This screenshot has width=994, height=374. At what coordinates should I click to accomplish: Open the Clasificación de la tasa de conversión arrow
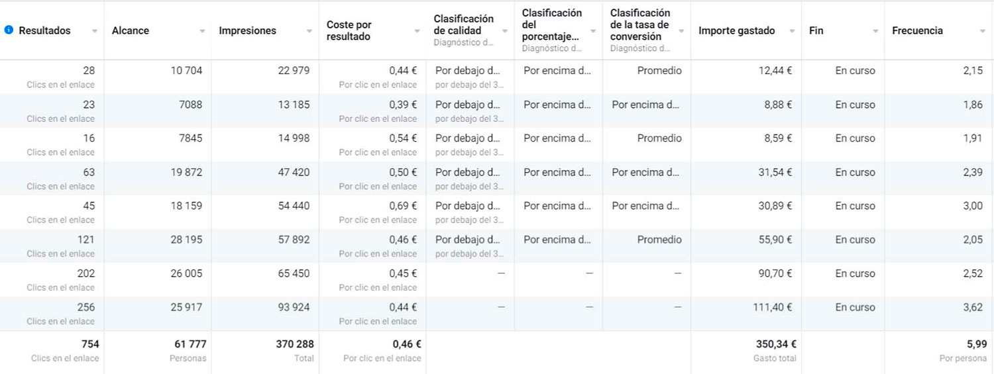point(681,31)
